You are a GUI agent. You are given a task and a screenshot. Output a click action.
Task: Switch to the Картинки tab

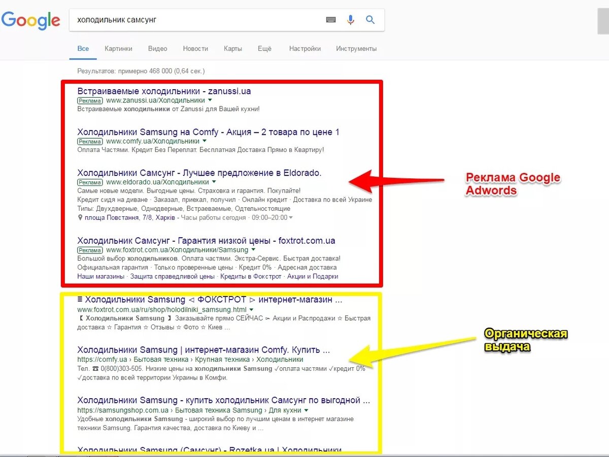(x=118, y=49)
